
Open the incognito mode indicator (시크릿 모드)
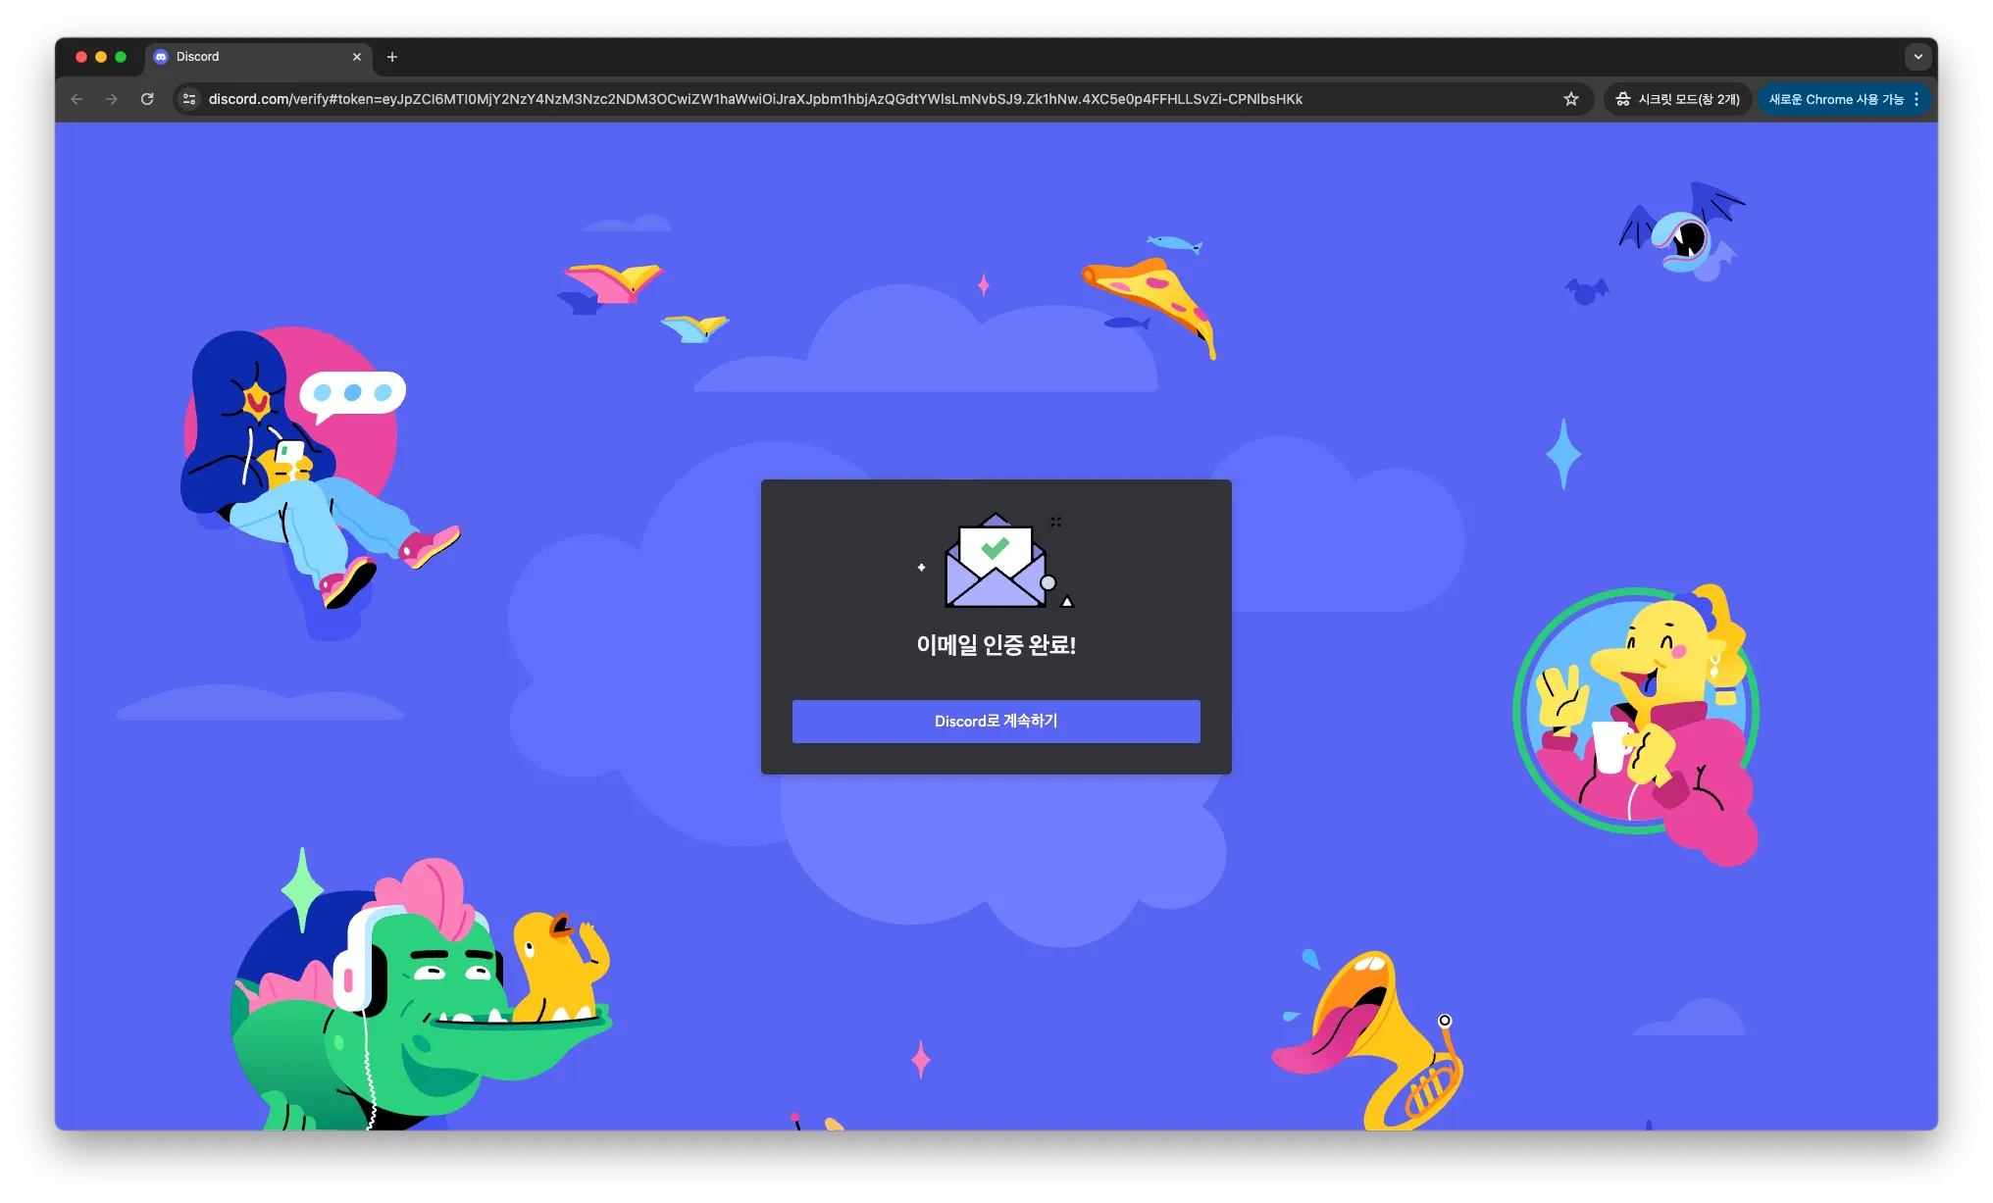(x=1678, y=99)
